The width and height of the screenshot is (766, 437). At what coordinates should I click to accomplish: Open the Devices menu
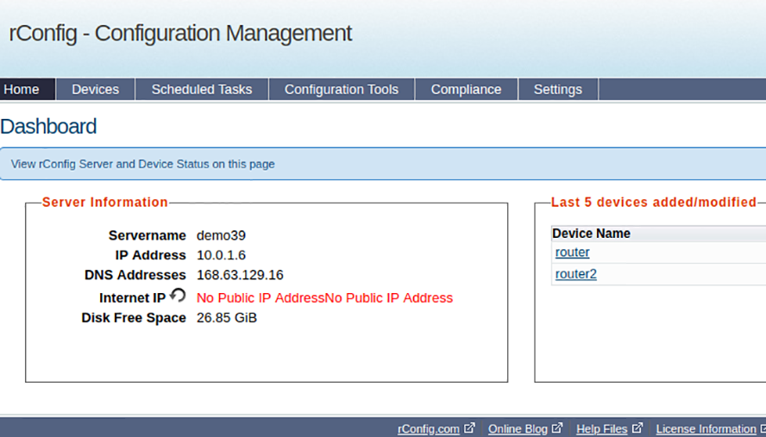pos(95,90)
